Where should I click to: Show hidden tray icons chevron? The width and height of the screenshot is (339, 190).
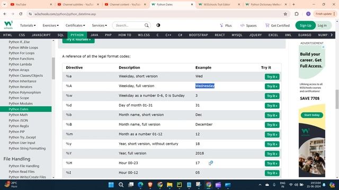[260, 185]
